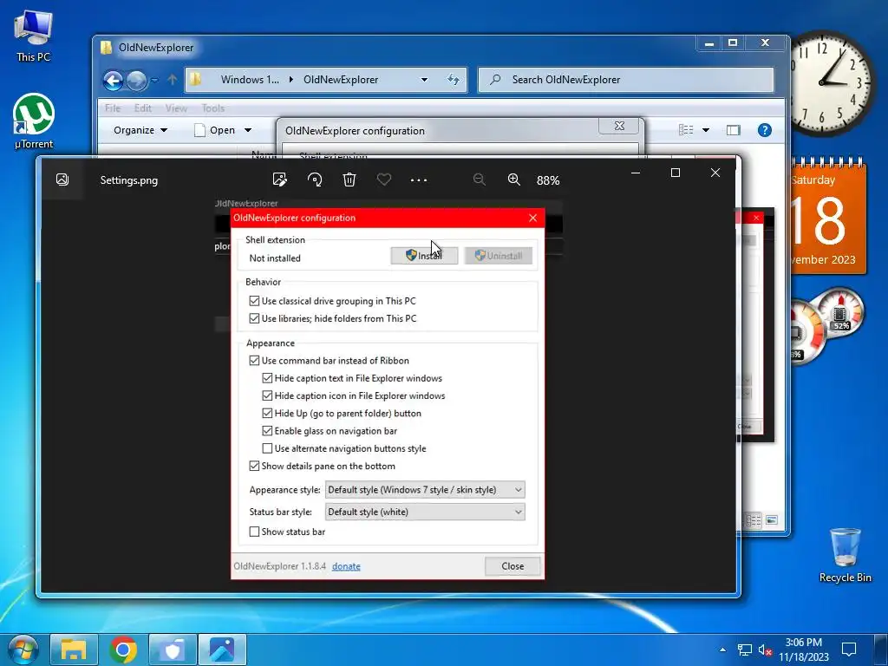Open the taskbar clock showing 3:06 PM
This screenshot has width=888, height=666.
804,650
